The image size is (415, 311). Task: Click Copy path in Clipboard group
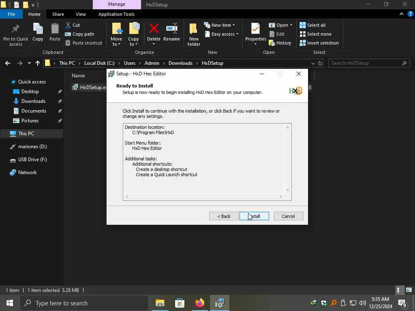pyautogui.click(x=80, y=34)
